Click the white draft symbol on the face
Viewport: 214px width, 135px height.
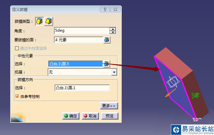(173, 82)
